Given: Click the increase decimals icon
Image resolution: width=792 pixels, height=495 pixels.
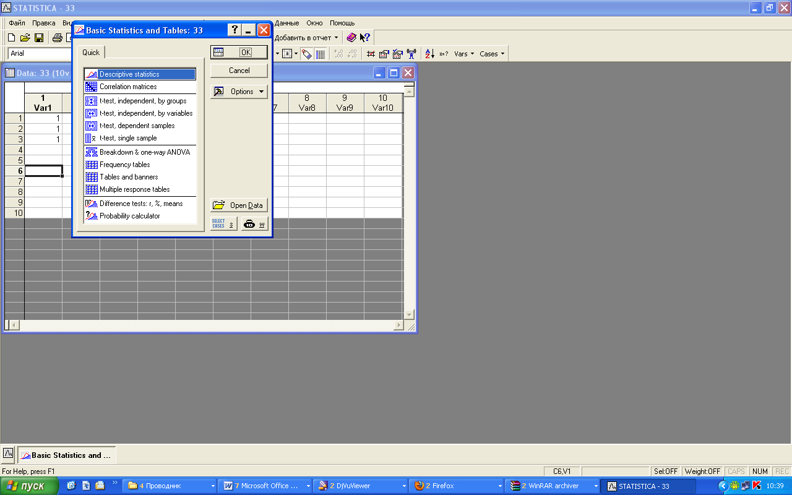Looking at the screenshot, I should (338, 54).
